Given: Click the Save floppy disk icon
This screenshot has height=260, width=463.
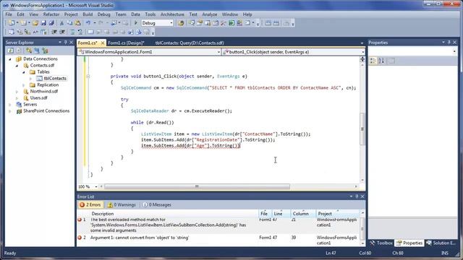Looking at the screenshot, I should (43, 23).
